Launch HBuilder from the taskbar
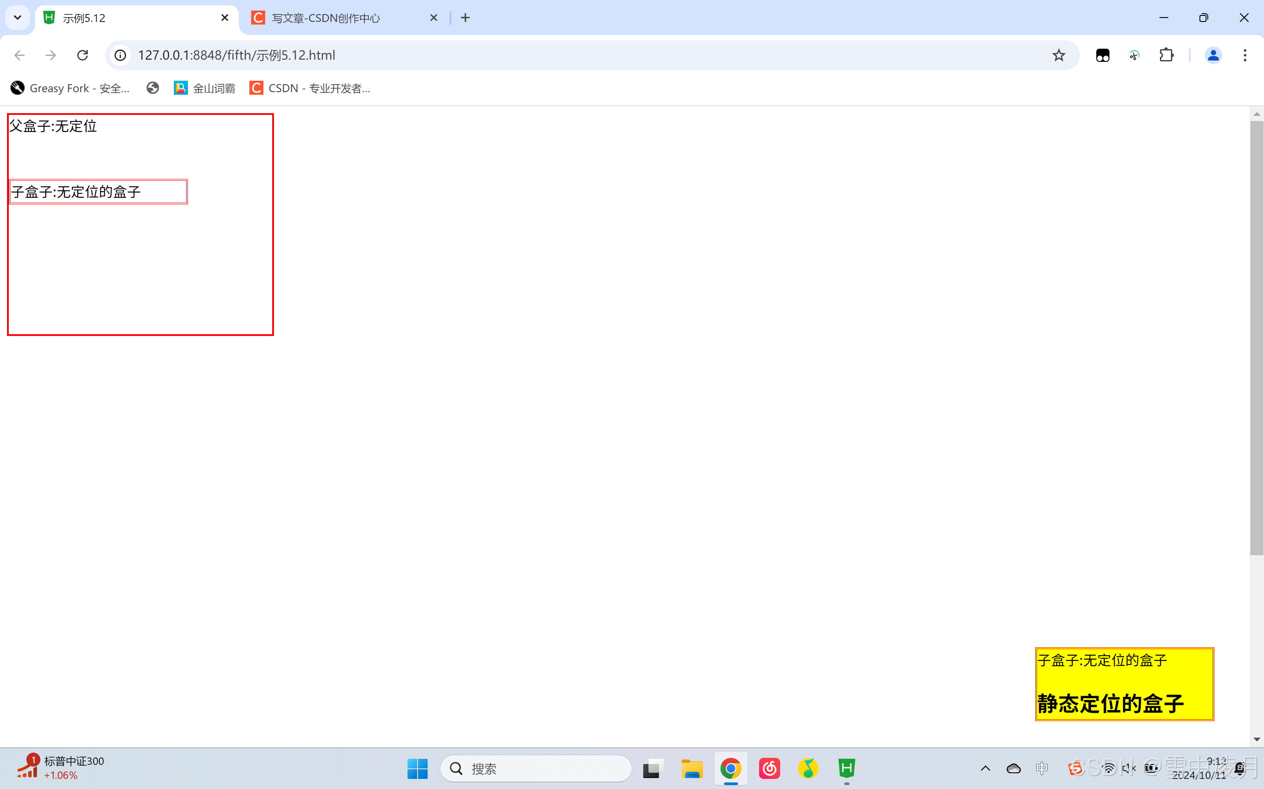Viewport: 1264px width, 789px height. pos(846,768)
